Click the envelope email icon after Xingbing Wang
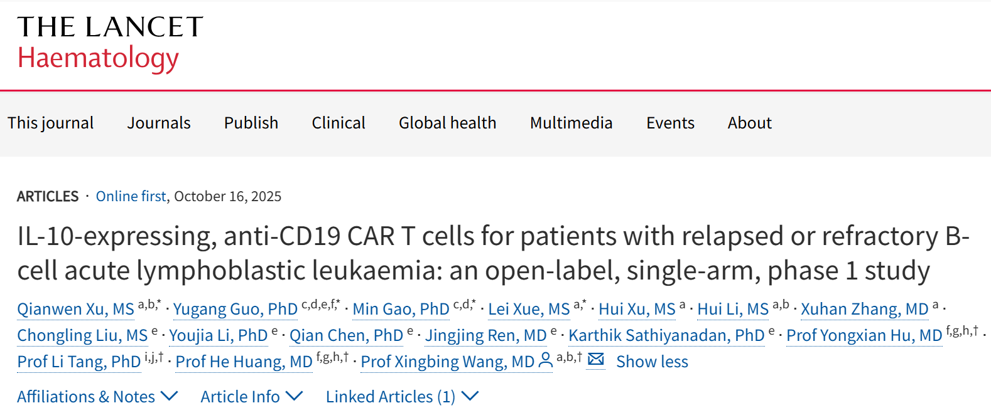Viewport: 991px width, 413px height. pyautogui.click(x=595, y=360)
